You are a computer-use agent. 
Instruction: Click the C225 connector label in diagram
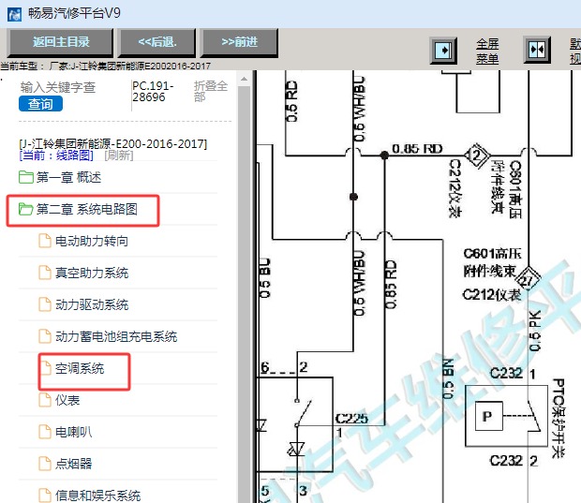tap(351, 419)
